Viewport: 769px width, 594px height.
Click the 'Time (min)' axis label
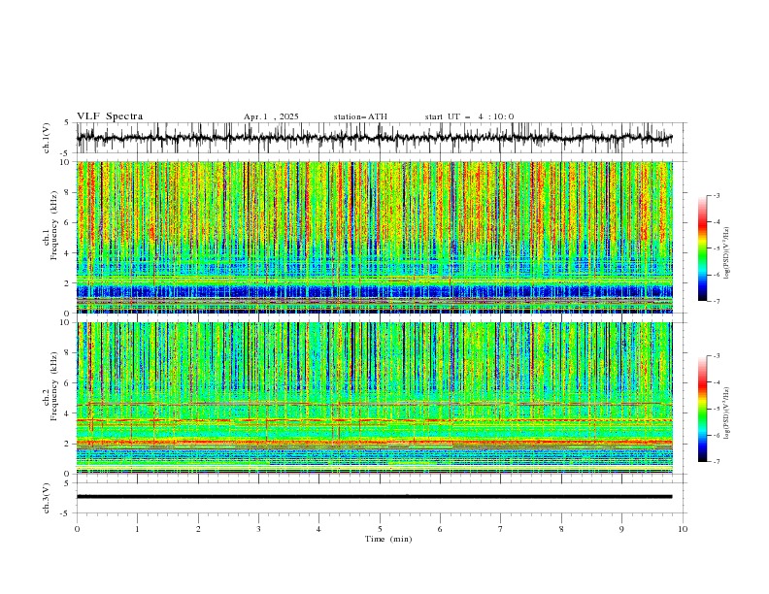[x=388, y=539]
